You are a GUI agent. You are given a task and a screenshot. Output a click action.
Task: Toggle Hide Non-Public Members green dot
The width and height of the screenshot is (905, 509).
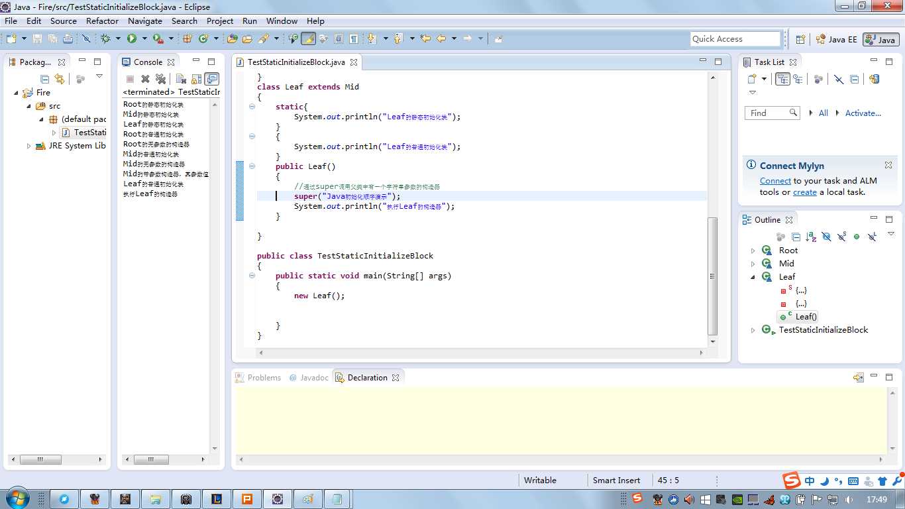(x=857, y=237)
